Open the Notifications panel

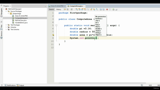click(x=10, y=85)
